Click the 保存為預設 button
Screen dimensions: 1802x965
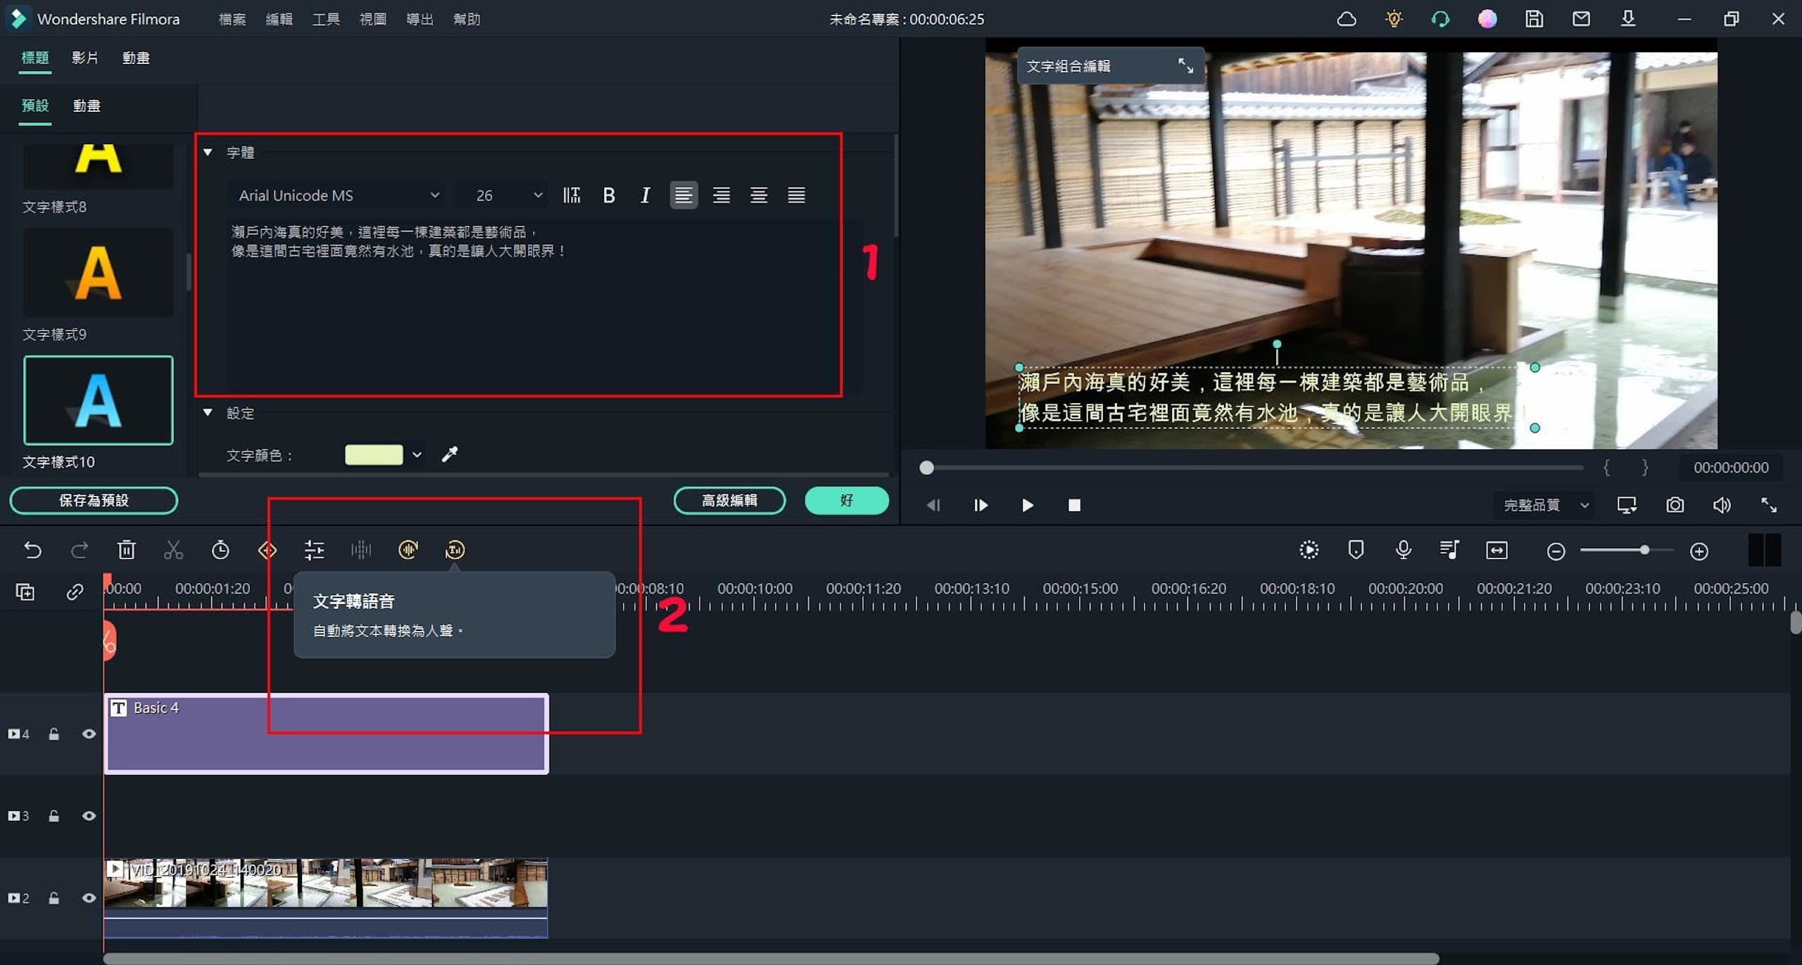(94, 500)
